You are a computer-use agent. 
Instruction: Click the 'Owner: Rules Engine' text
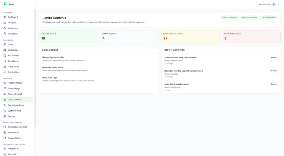click(x=173, y=87)
